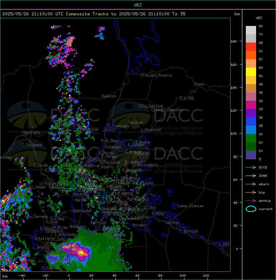Image resolution: width=276 pixels, height=280 pixels.
Task: Click the SanJose place label
Action: 135,122
